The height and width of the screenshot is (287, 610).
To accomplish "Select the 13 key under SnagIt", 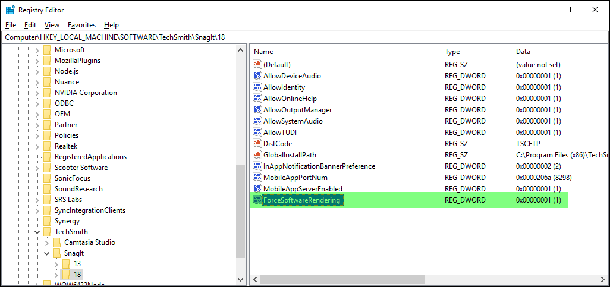I will [x=77, y=264].
